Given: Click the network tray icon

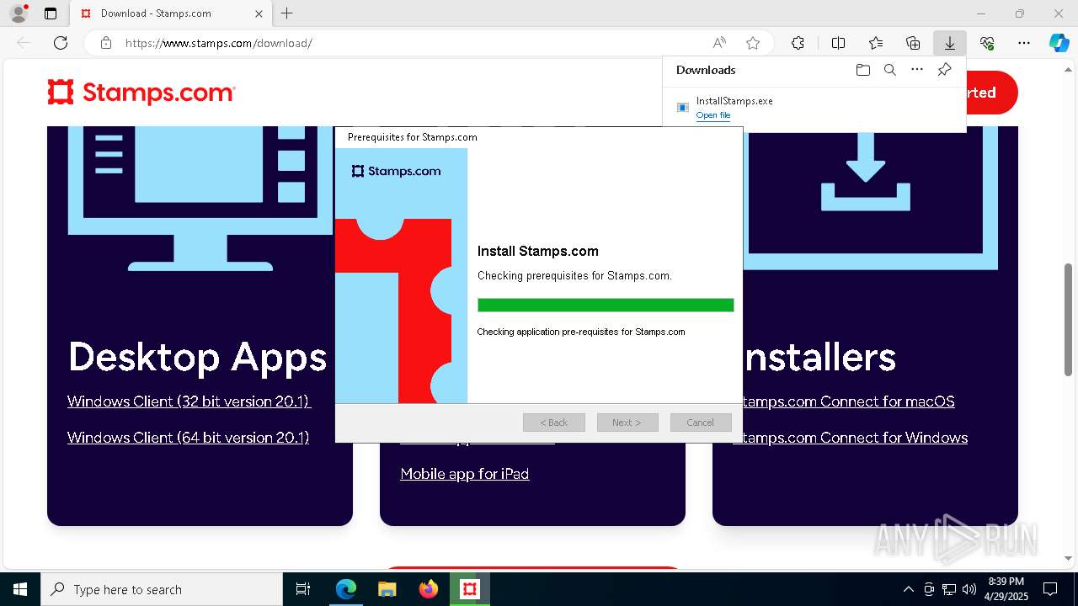Looking at the screenshot, I should pos(949,589).
